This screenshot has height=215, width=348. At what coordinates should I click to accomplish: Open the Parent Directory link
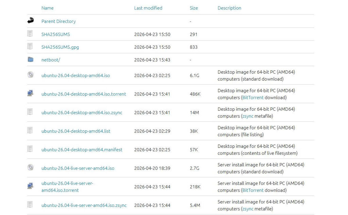pos(58,21)
